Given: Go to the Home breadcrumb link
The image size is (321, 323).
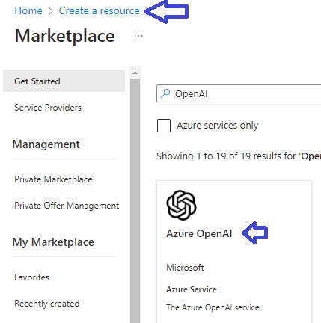Looking at the screenshot, I should [x=28, y=10].
